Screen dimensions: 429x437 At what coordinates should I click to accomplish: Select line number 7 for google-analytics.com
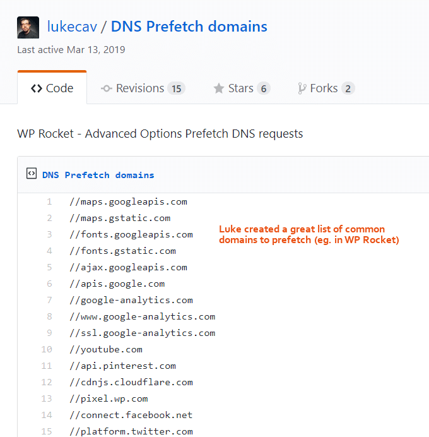click(x=49, y=300)
